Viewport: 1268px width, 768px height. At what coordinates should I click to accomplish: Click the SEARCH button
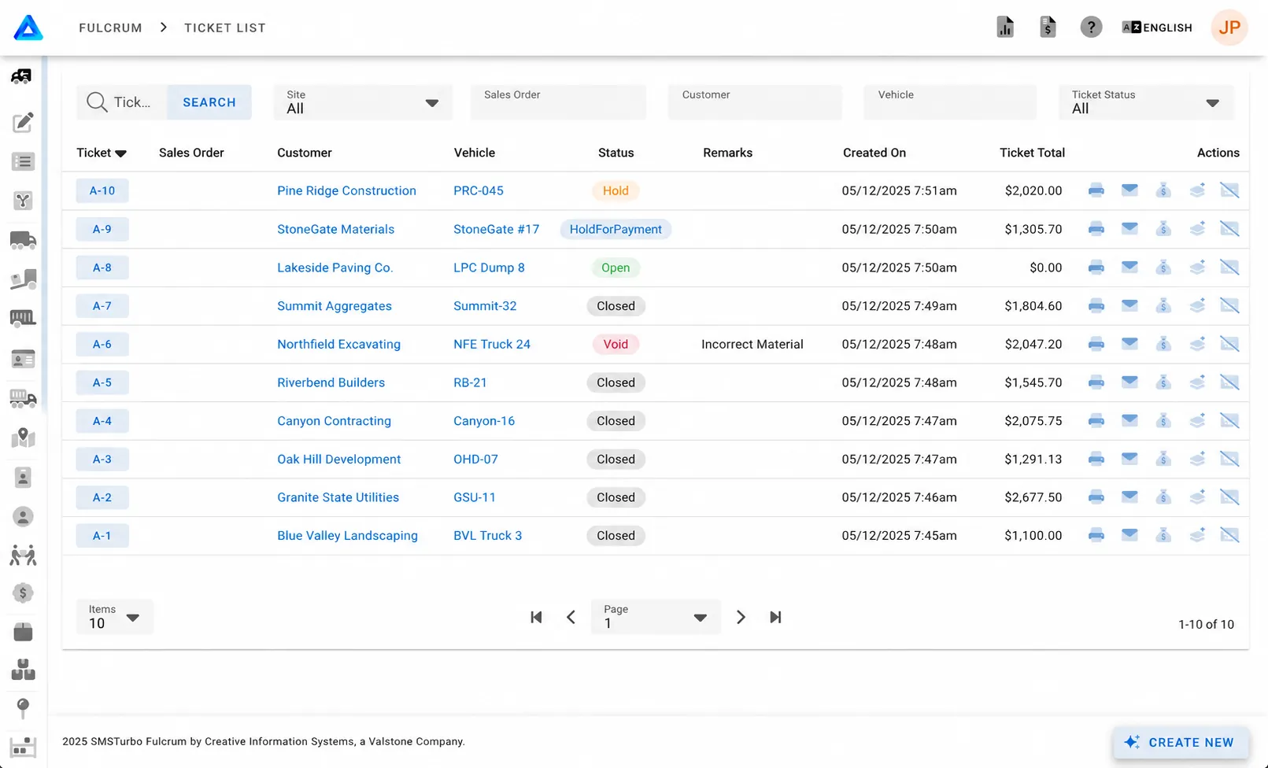coord(209,102)
